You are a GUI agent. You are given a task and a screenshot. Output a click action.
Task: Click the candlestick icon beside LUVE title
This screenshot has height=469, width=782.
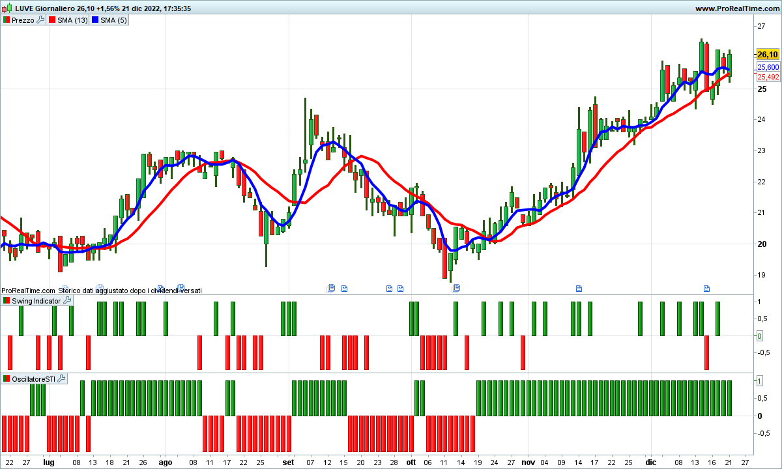pyautogui.click(x=7, y=8)
